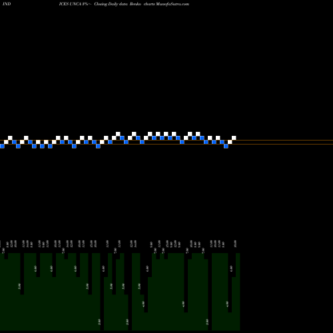Select the final white Renko brick at chart end
The height and width of the screenshot is (333, 333).
(234, 138)
